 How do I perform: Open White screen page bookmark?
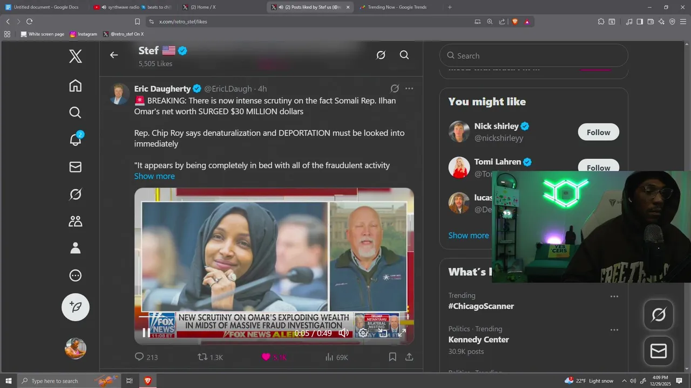[x=43, y=34]
